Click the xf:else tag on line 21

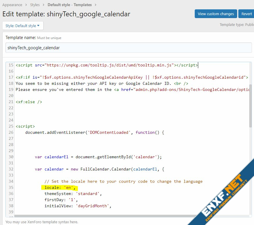tap(29, 102)
